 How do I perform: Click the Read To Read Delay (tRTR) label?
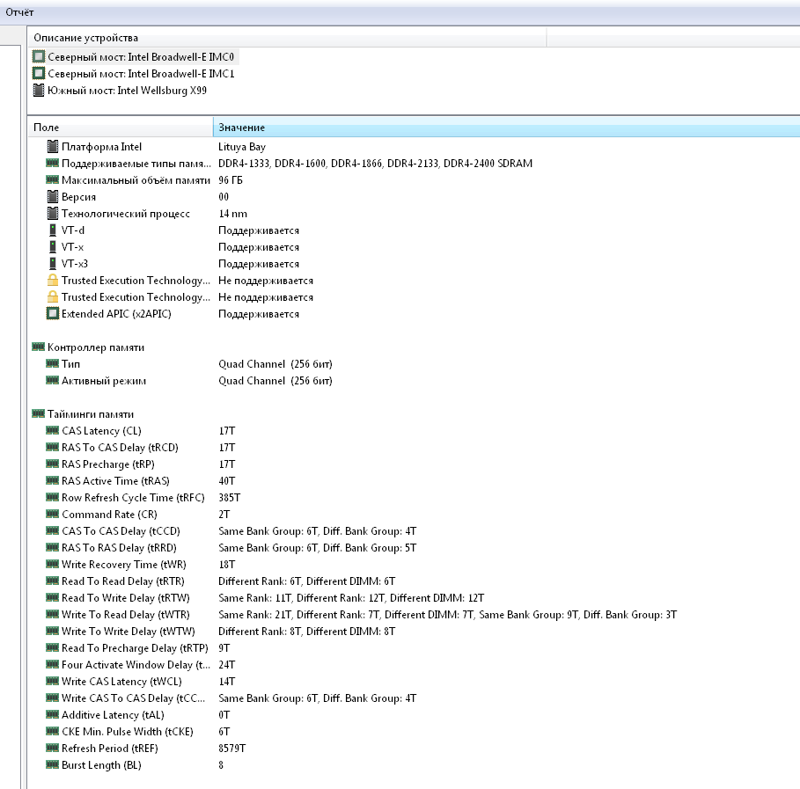click(x=122, y=581)
